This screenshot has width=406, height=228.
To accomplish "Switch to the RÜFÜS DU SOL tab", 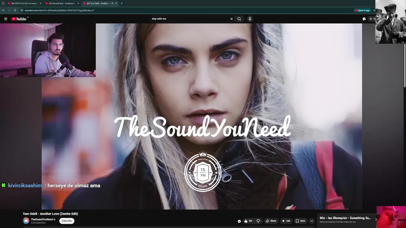I will [x=24, y=3].
